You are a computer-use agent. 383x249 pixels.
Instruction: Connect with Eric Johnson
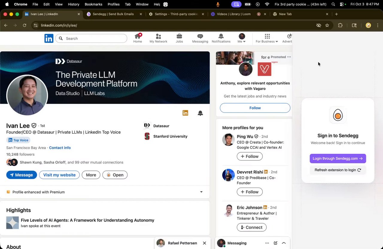click(252, 227)
